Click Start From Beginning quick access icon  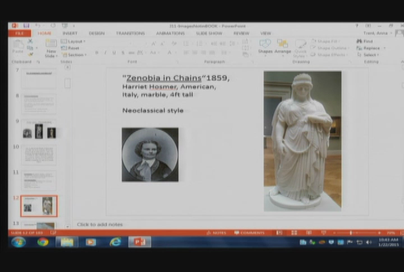coord(65,26)
